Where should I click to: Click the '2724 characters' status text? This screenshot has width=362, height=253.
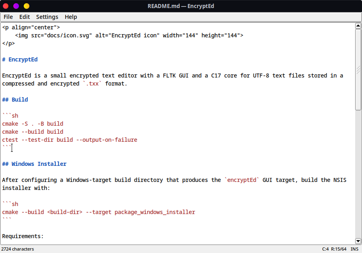click(18, 249)
